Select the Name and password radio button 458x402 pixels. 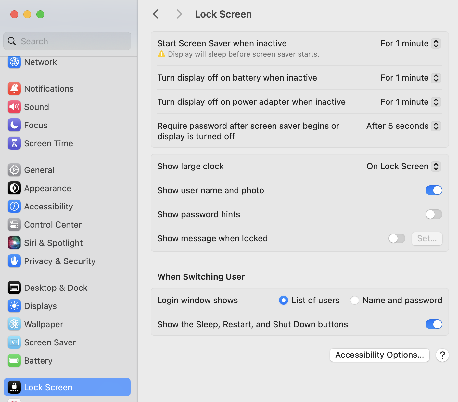355,300
